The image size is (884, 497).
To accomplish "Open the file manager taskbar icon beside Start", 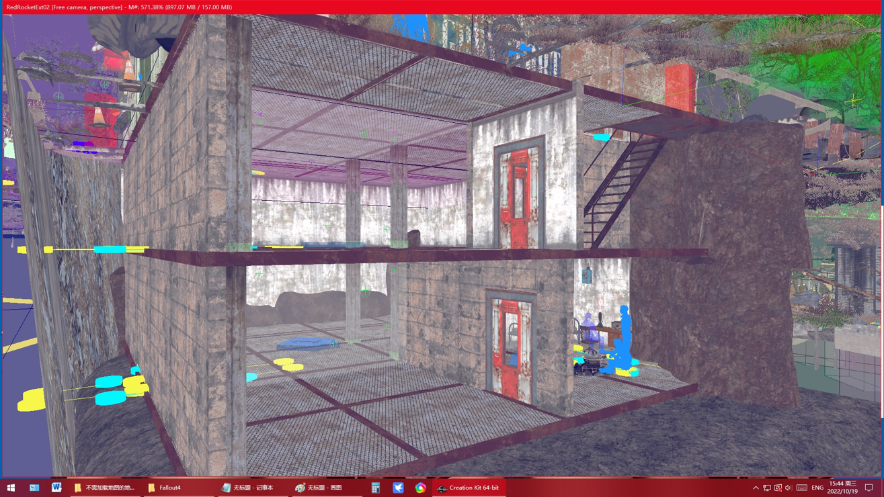I will 34,488.
